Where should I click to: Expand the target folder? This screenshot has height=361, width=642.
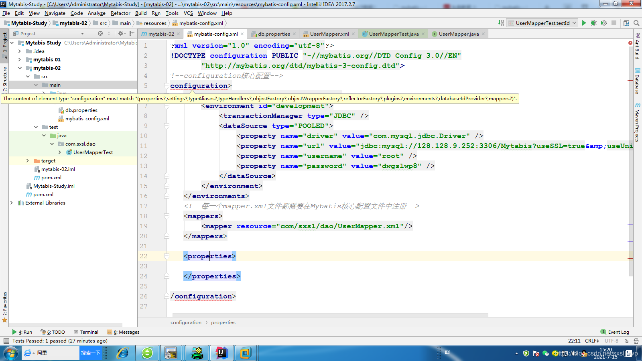pos(28,160)
